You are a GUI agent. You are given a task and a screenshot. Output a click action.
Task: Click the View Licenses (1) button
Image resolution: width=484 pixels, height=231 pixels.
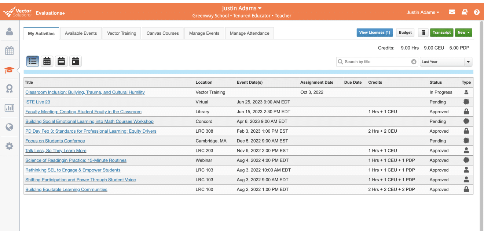[x=374, y=33]
